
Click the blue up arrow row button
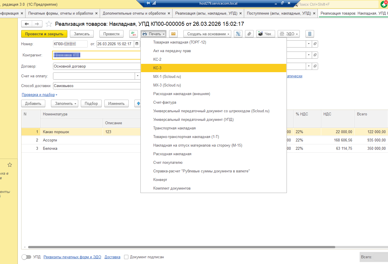(x=138, y=103)
